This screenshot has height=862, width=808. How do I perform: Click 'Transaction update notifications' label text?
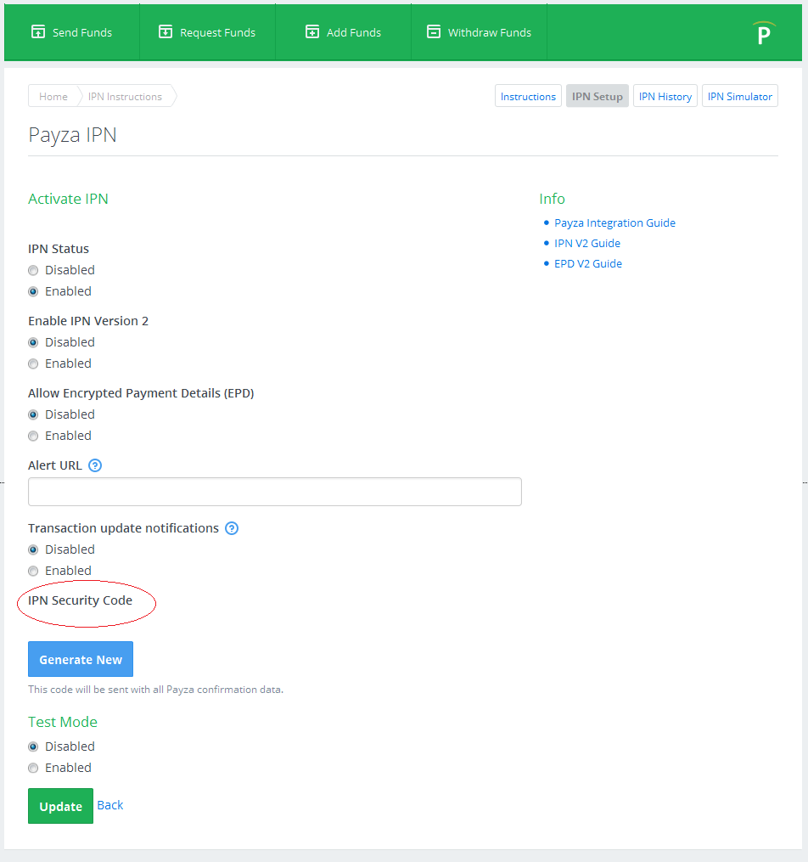pos(124,528)
